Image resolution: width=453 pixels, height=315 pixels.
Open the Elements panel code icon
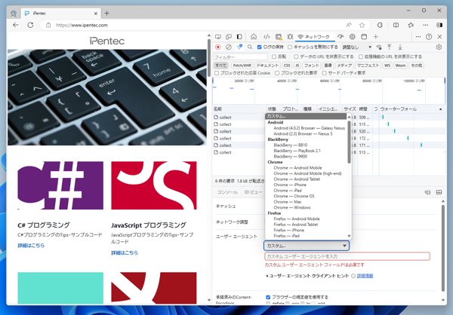pos(267,36)
